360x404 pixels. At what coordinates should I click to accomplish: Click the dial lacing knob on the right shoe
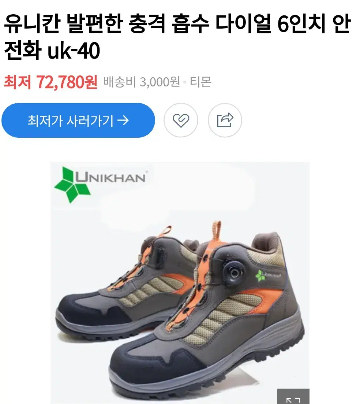[234, 272]
